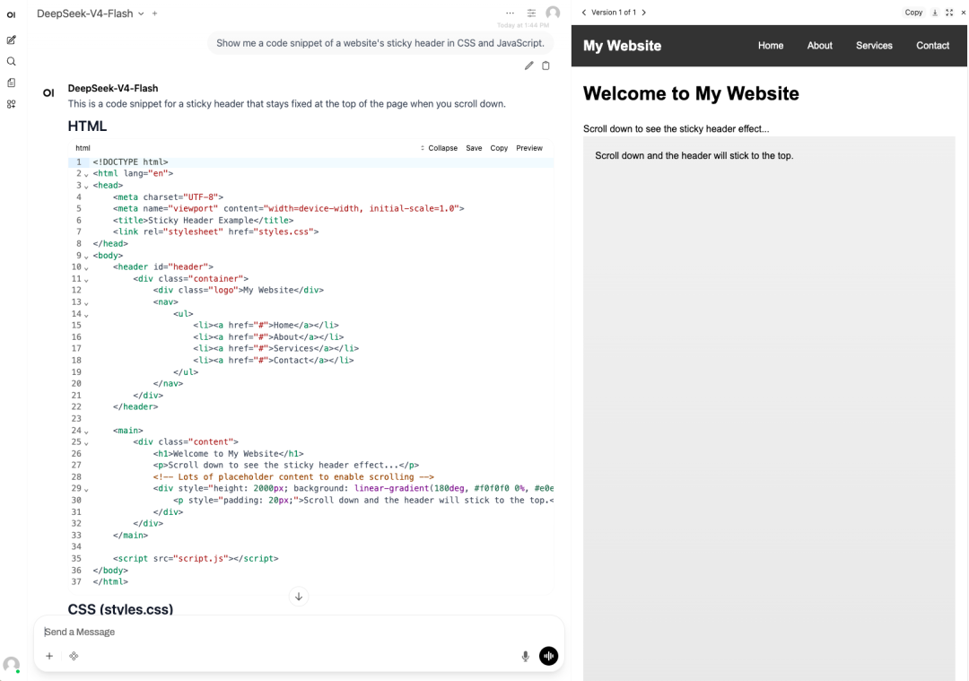This screenshot has width=969, height=681.
Task: Open integrations icon next to plus
Action: click(x=74, y=656)
